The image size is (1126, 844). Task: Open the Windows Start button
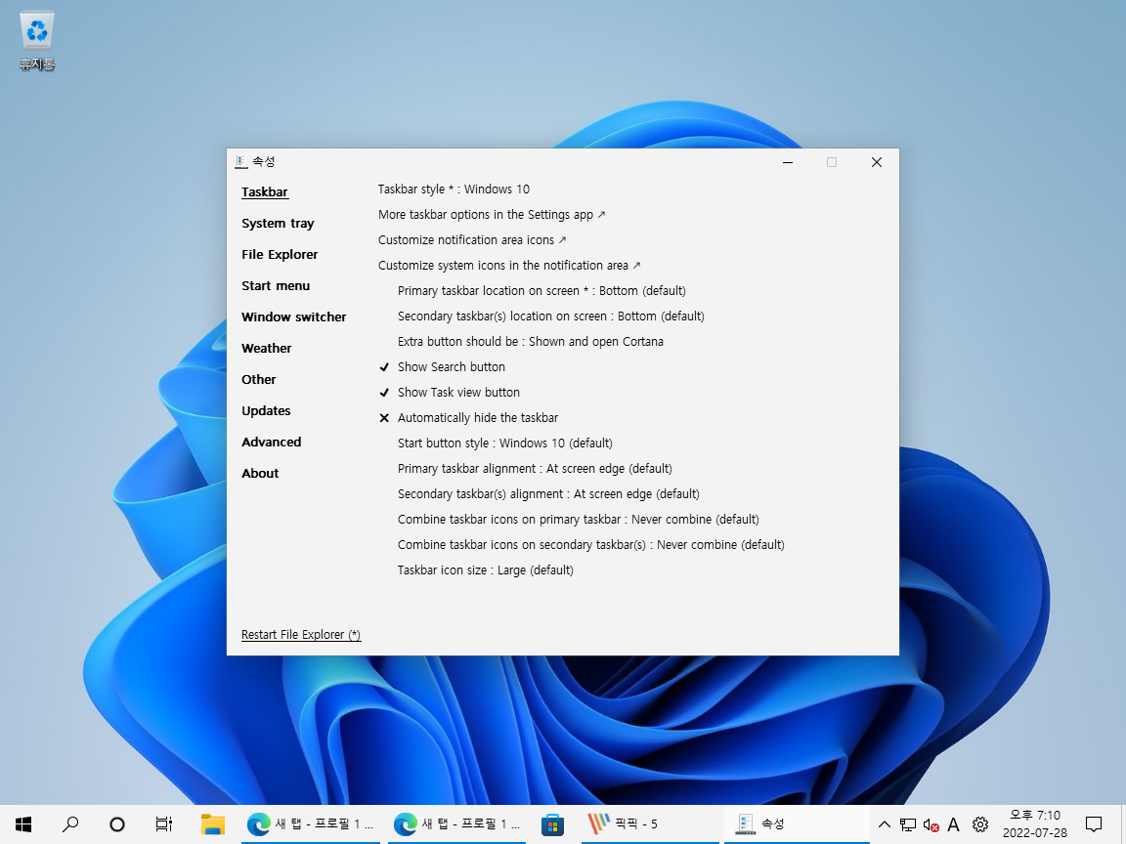point(23,824)
